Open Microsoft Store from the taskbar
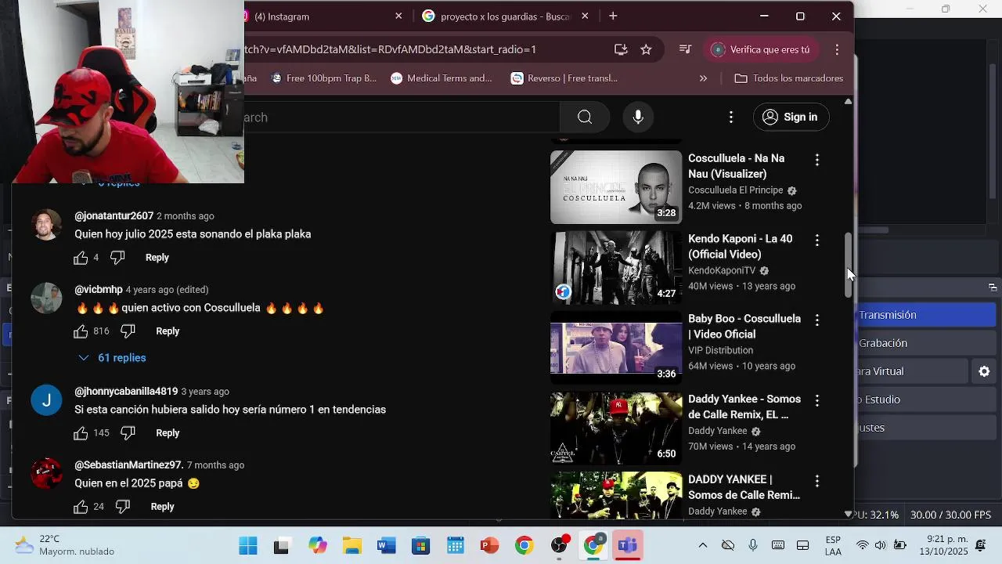Viewport: 1002px width, 564px height. coord(421,546)
